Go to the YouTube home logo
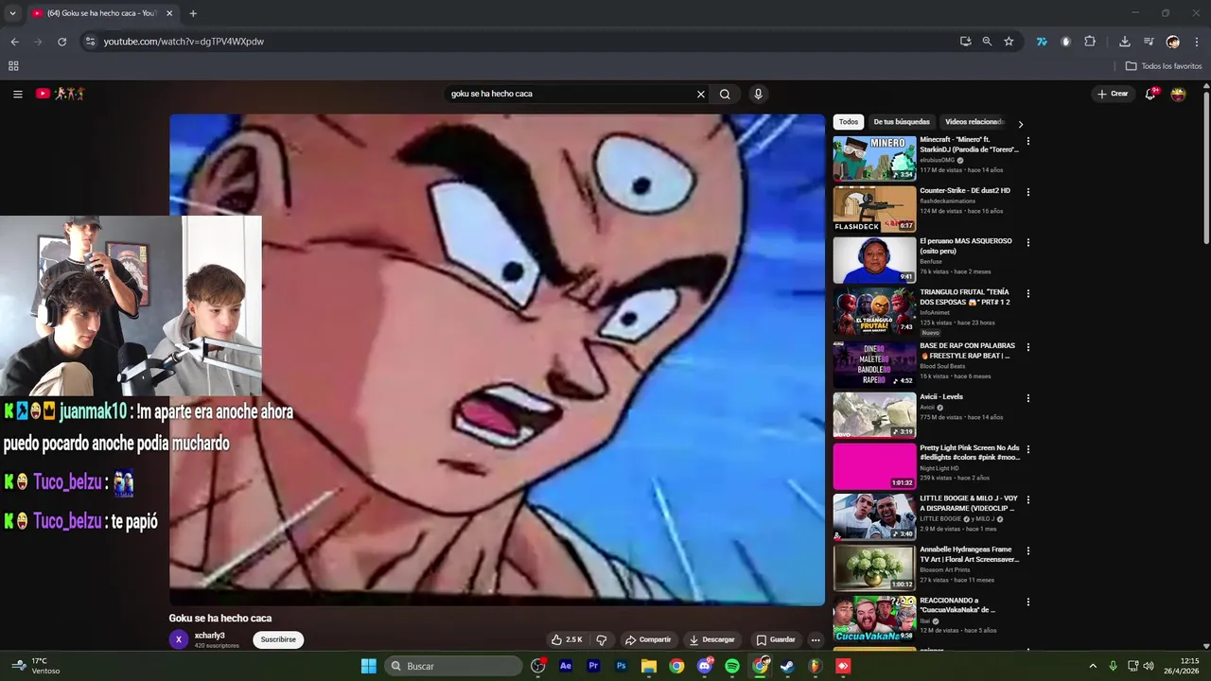The height and width of the screenshot is (681, 1211). click(61, 94)
